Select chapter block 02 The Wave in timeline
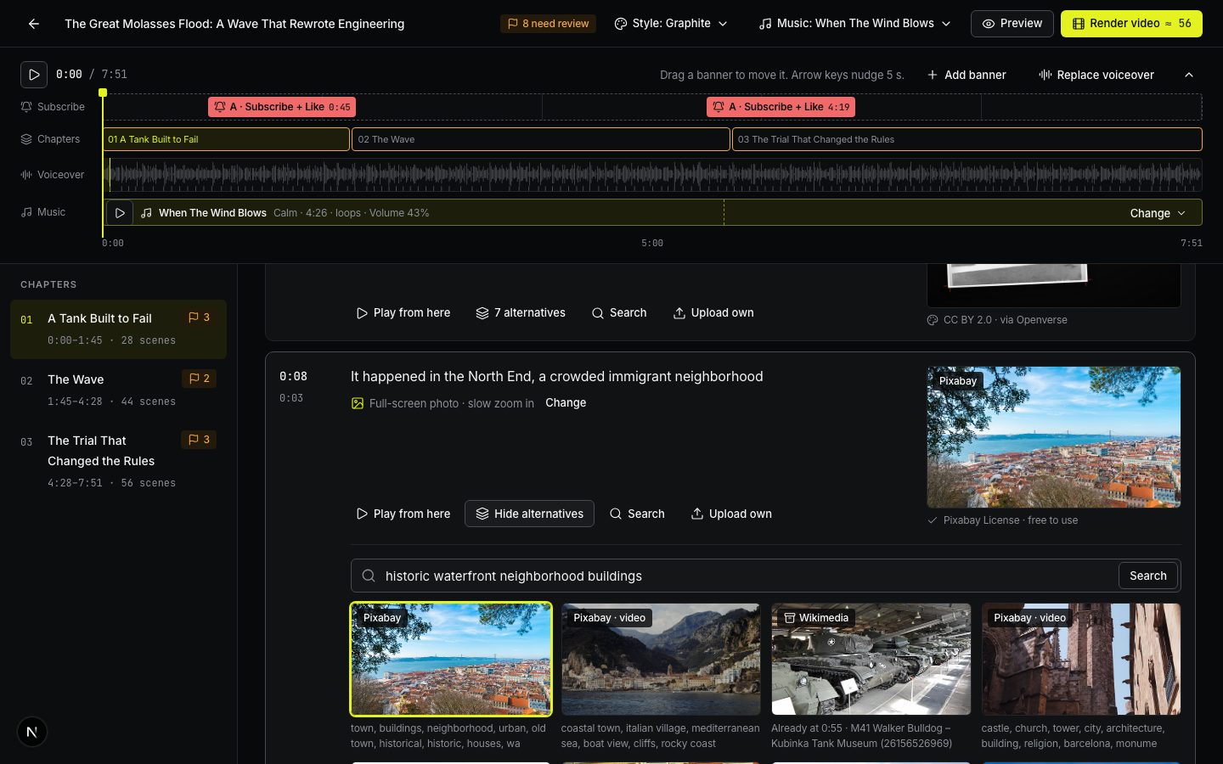The height and width of the screenshot is (764, 1223). (x=541, y=139)
